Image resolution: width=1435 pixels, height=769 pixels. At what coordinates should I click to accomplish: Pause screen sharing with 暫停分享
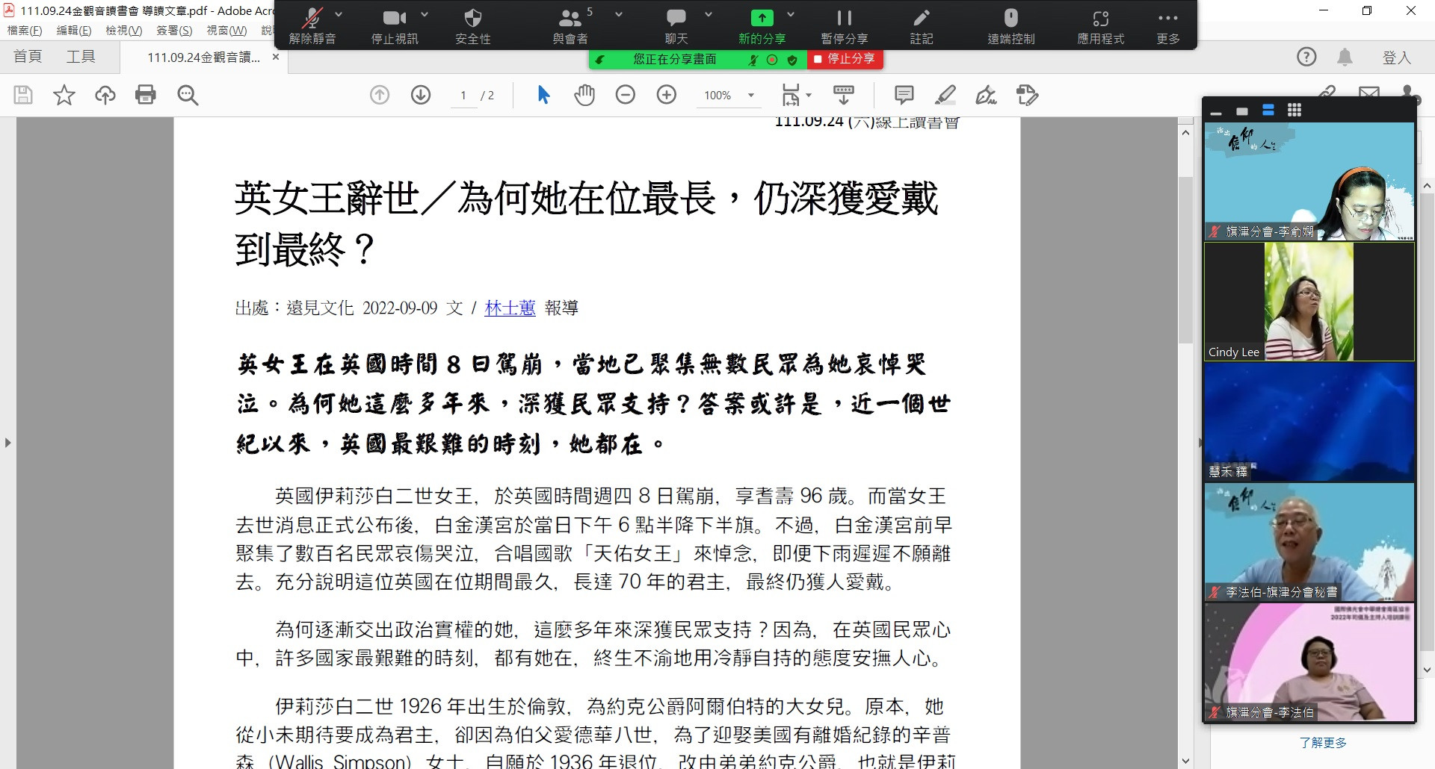(x=844, y=26)
